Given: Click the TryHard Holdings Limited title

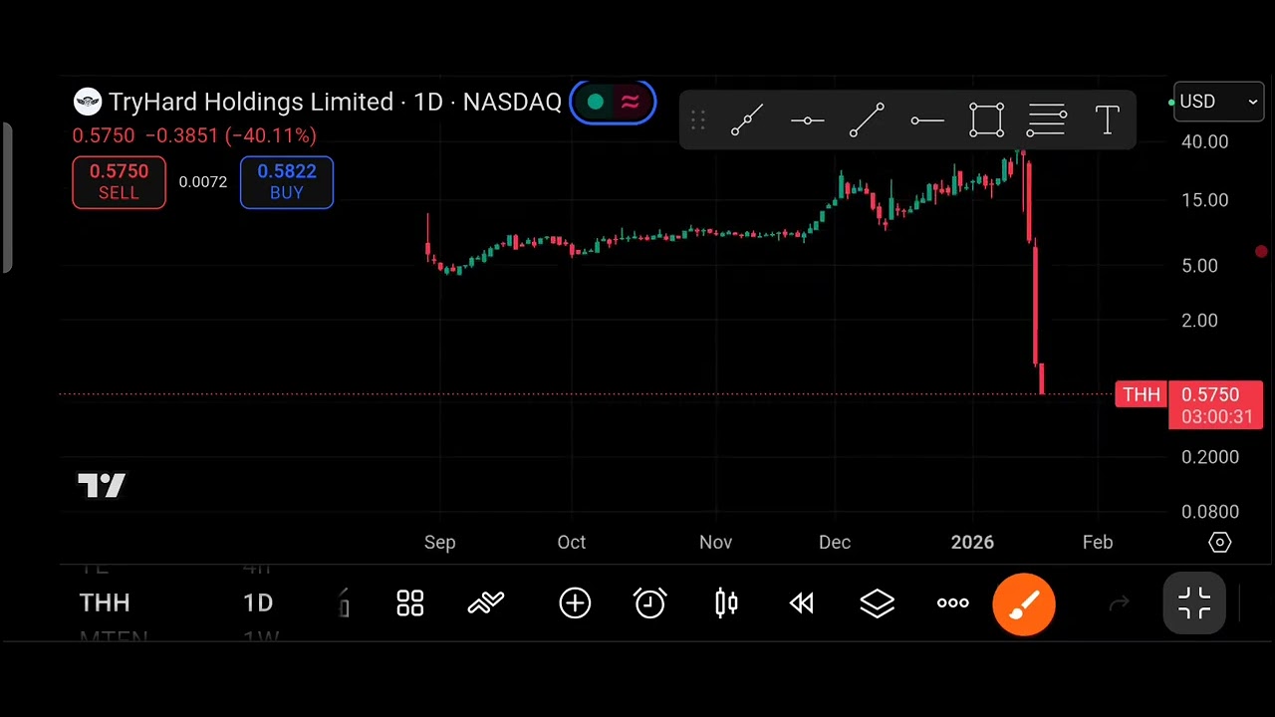Looking at the screenshot, I should (x=251, y=102).
